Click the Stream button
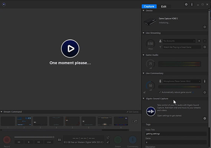This screenshot has height=148, width=211. [118, 140]
